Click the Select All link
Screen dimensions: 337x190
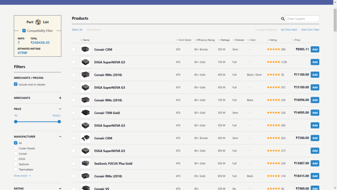coord(77,30)
